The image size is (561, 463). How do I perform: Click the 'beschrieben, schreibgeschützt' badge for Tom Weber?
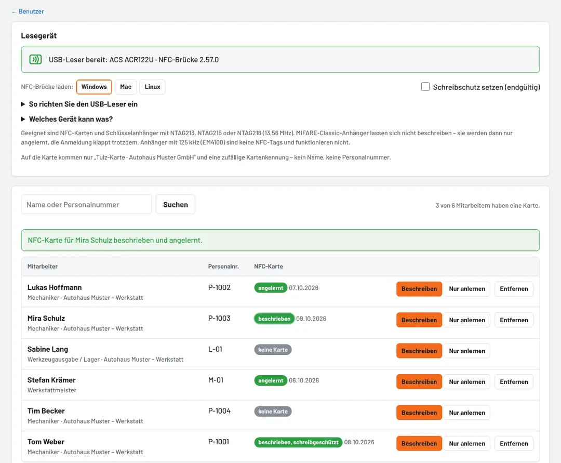(298, 442)
